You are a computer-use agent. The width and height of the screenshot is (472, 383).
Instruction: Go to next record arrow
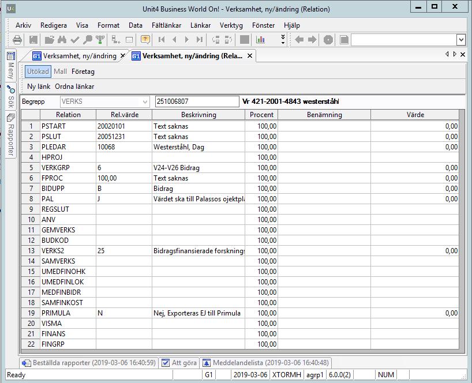[x=186, y=39]
